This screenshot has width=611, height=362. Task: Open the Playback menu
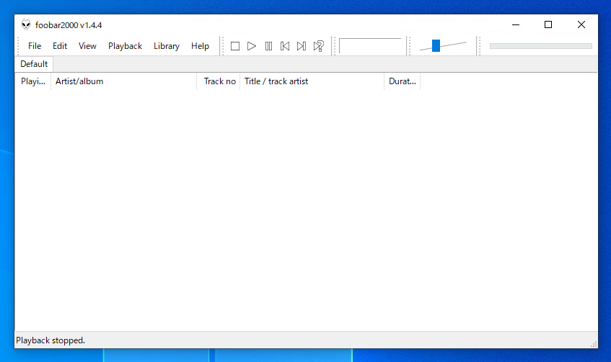click(x=125, y=46)
